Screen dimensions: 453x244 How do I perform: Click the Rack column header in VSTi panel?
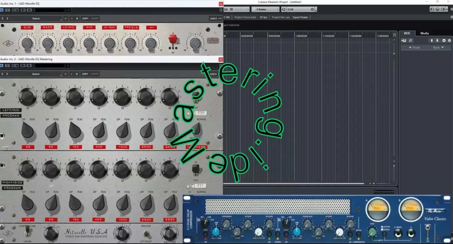pos(438,47)
